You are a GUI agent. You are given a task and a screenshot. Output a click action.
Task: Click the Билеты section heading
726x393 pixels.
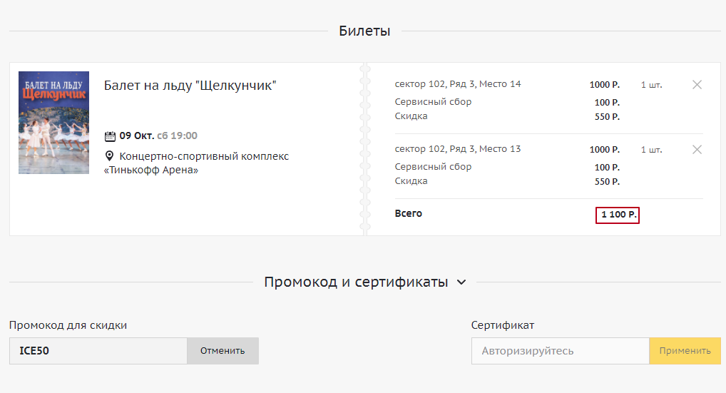tap(364, 31)
